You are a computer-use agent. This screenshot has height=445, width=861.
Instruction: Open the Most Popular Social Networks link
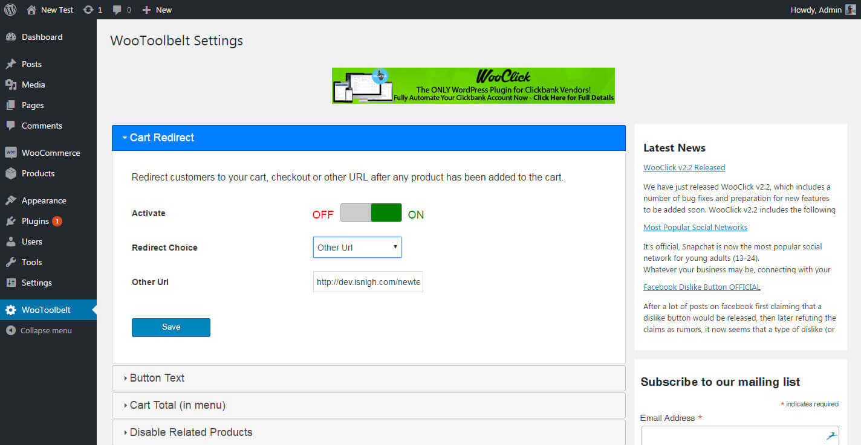(x=695, y=228)
